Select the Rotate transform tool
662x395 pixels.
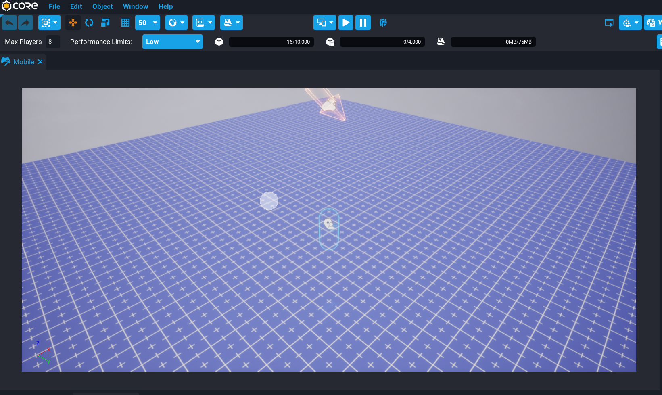89,23
